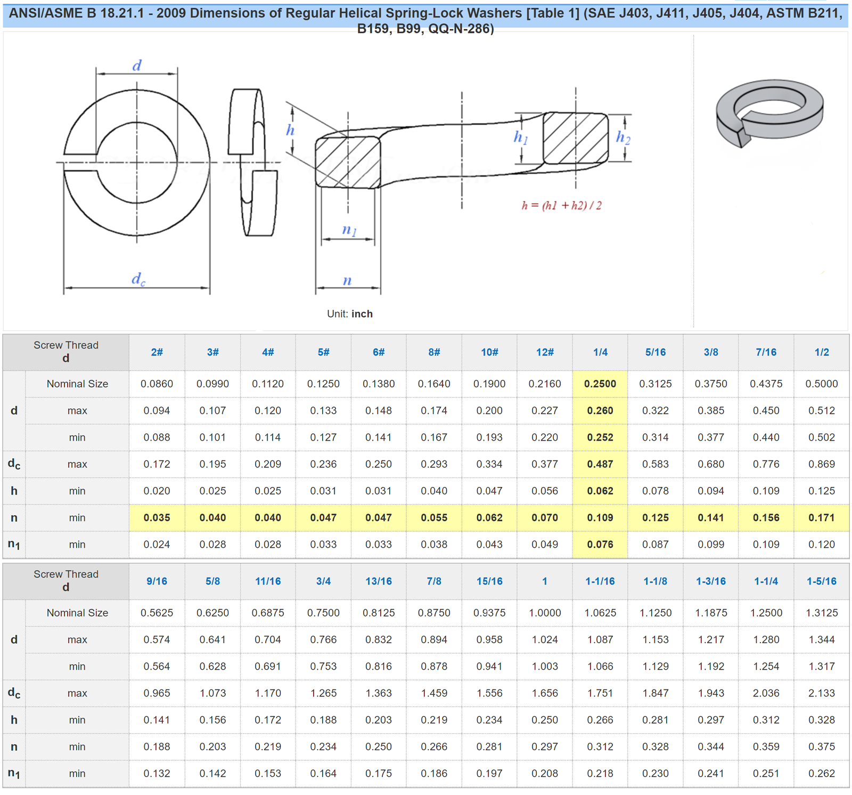Click the highlighted n min row value 0.109
The width and height of the screenshot is (852, 795).
(x=600, y=517)
